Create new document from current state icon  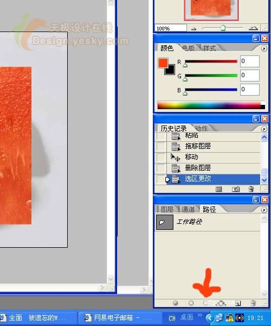click(x=218, y=189)
